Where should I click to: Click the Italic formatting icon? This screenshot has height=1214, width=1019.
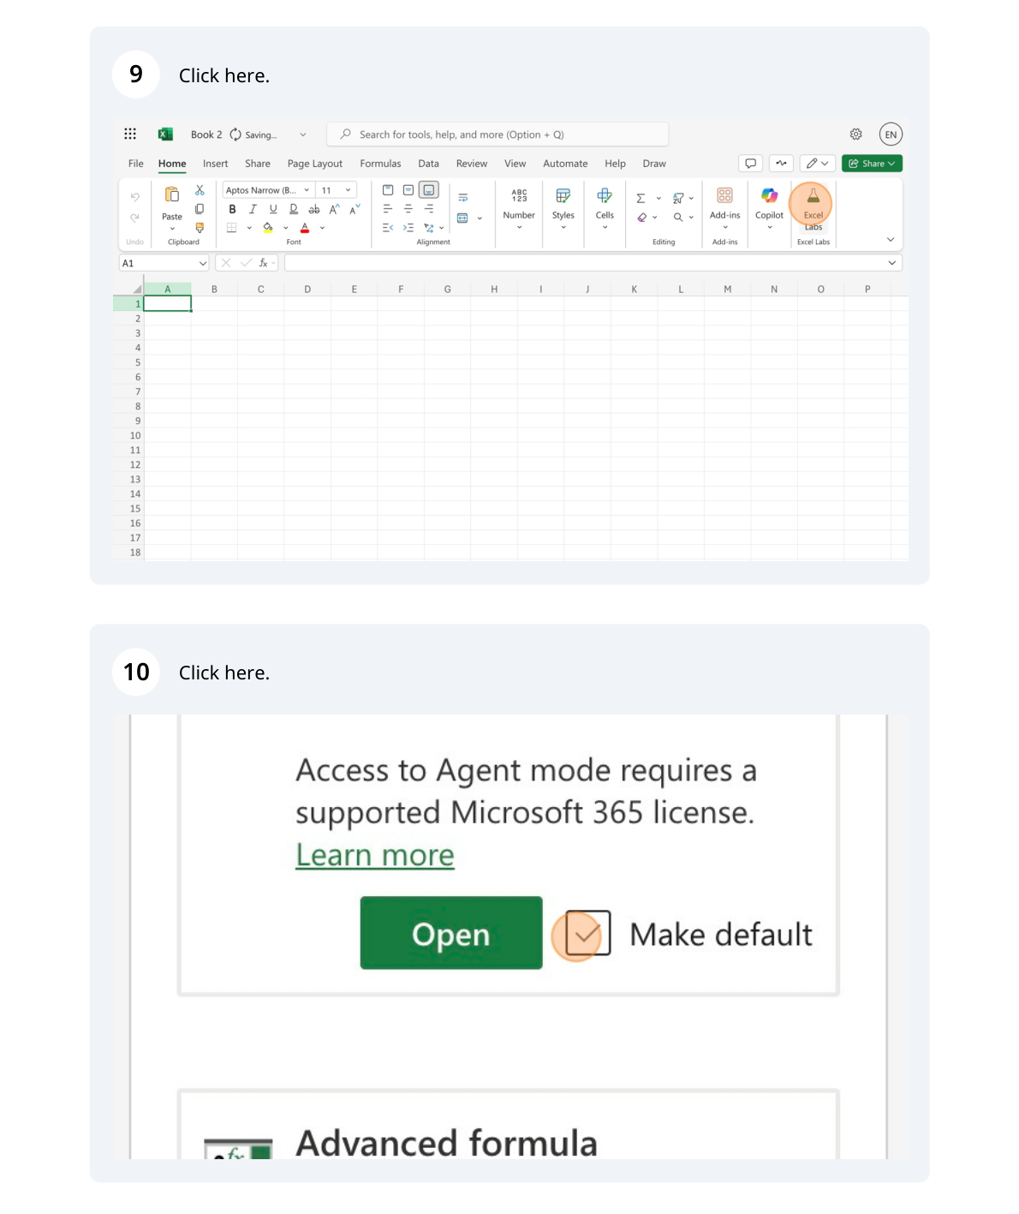[x=253, y=209]
